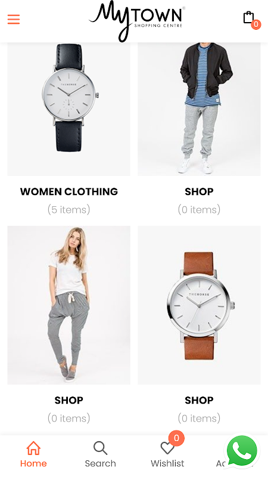Tap the Wishlist heart icon

167,448
